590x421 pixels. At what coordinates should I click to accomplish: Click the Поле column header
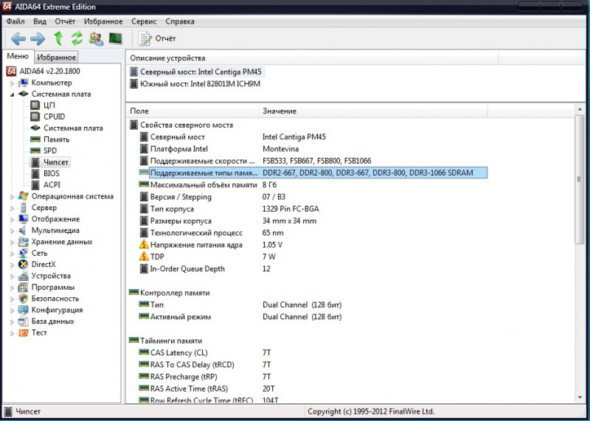[x=192, y=111]
